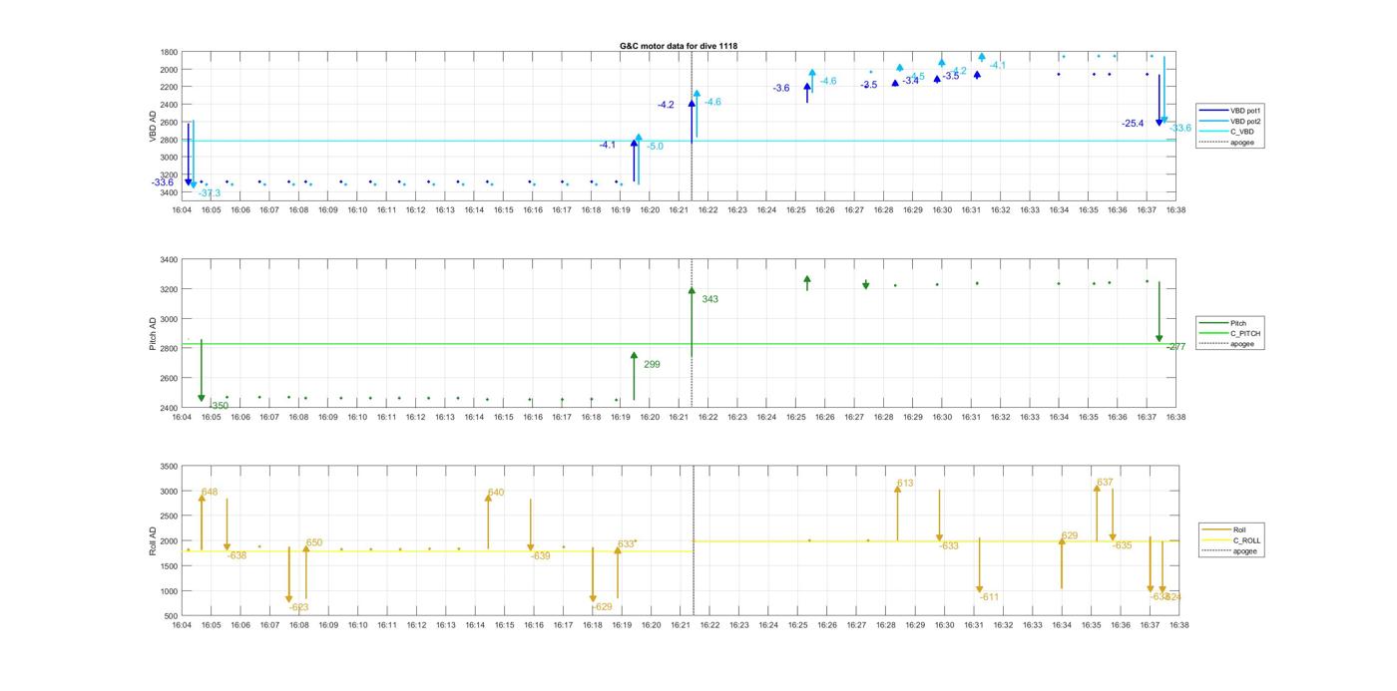Image resolution: width=1397 pixels, height=691 pixels.
Task: Click the '-277' pitch data label
Action: [1175, 347]
